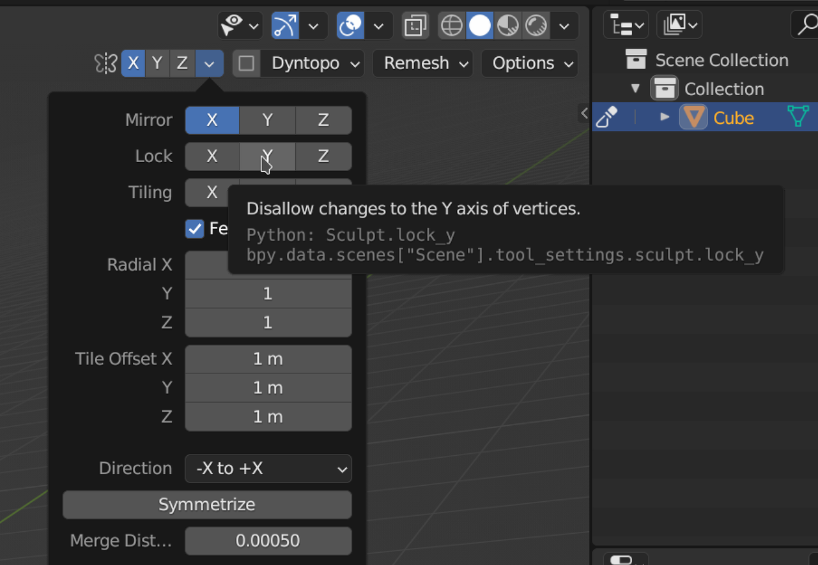818x565 pixels.
Task: Enable the Dyntopo checkbox
Action: [247, 63]
